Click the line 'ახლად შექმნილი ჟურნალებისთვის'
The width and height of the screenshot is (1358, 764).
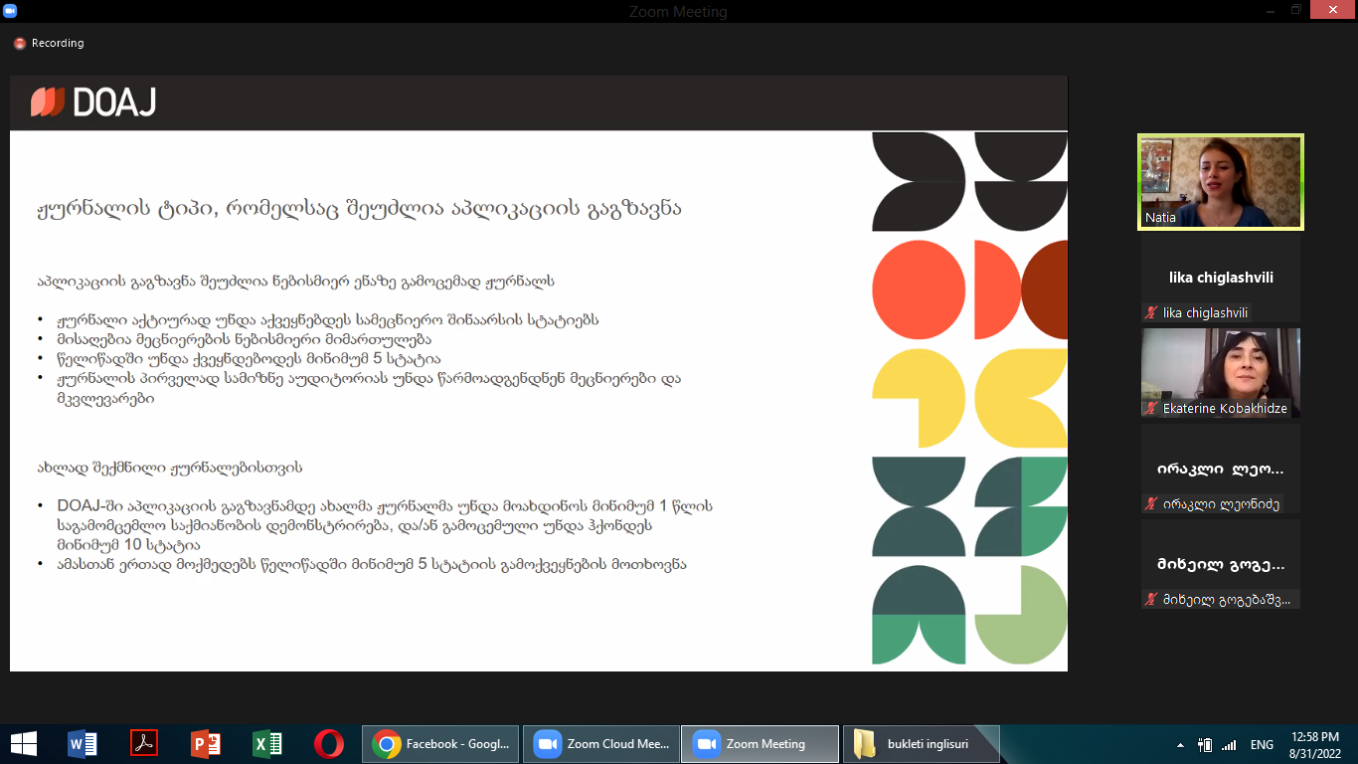click(170, 467)
